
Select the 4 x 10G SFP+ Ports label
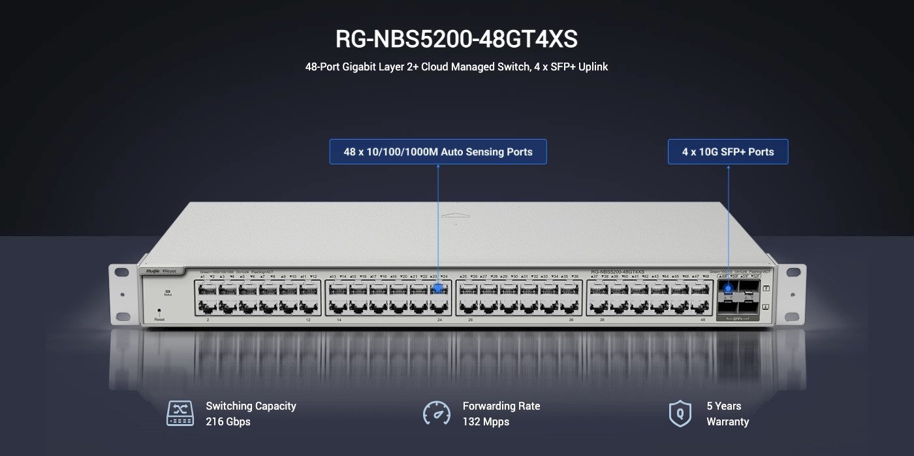click(x=728, y=152)
